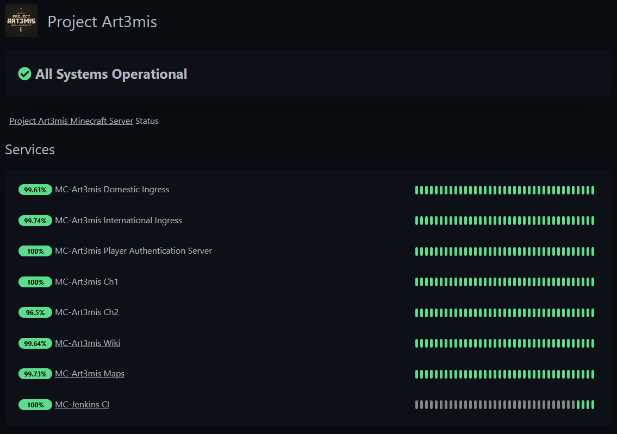
Task: Click the All Systems Operational heading
Action: pos(111,74)
